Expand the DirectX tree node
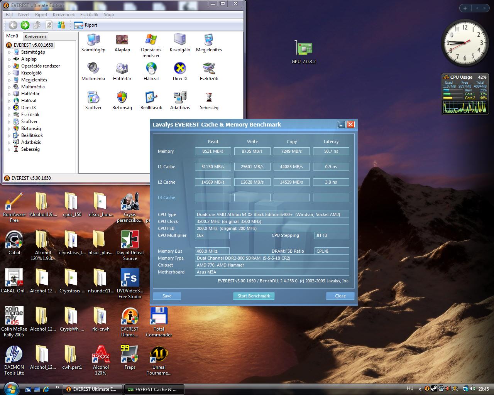This screenshot has height=395, width=494. coord(10,108)
